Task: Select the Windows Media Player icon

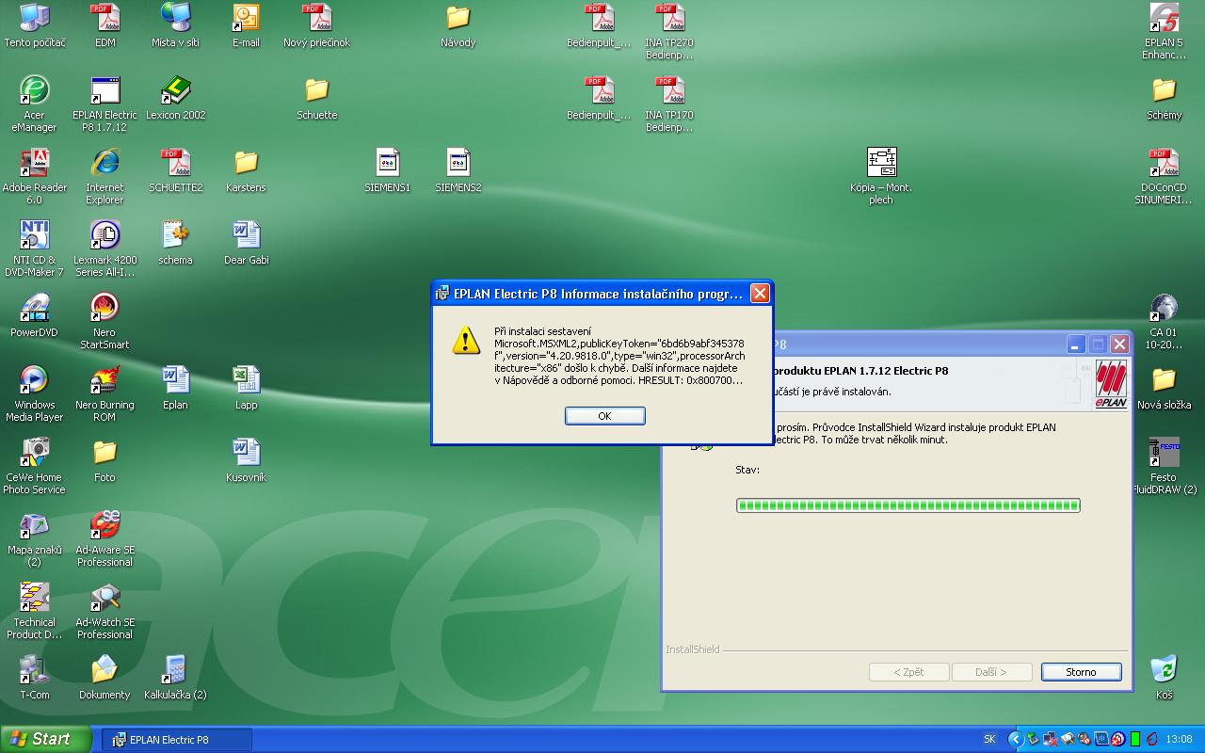Action: point(35,394)
